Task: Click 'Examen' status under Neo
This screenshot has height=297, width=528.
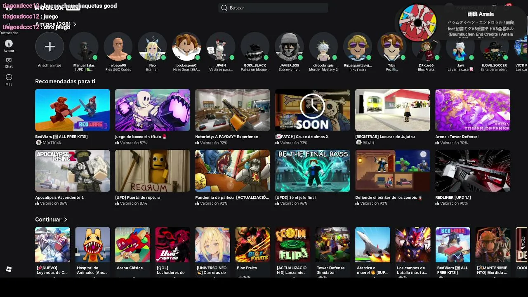Action: coord(152,70)
